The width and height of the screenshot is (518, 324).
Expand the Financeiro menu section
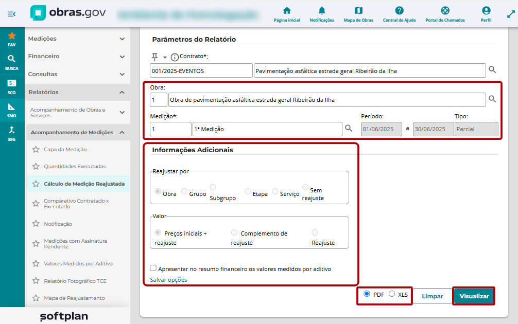(78, 57)
